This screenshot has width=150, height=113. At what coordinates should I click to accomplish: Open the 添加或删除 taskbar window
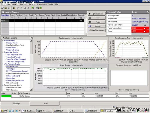[92, 111]
